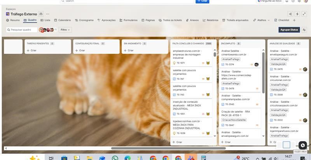Screen dimensions: 311x160
Task: Open the settings gear in top bar
Action: pos(299,1)
